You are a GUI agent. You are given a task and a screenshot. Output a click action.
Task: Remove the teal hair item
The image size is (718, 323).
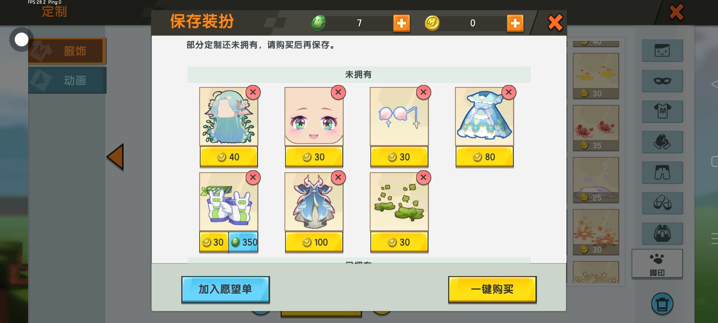(253, 92)
